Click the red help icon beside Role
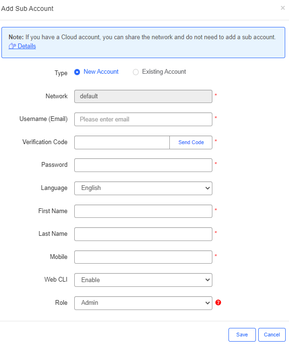The width and height of the screenshot is (289, 344). tap(218, 302)
